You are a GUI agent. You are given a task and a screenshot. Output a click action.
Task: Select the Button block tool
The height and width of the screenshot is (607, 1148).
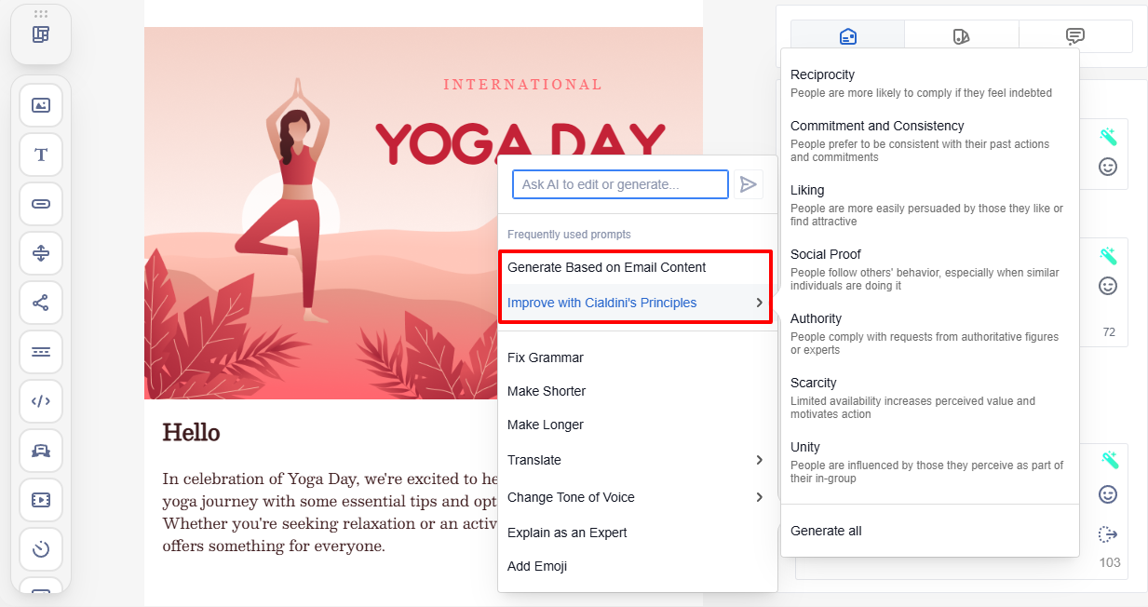coord(41,204)
